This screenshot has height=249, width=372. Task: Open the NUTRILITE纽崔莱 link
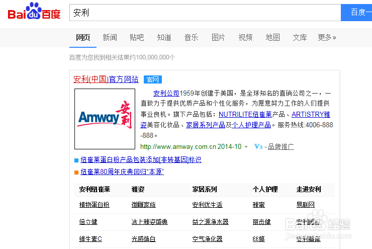click(x=245, y=114)
